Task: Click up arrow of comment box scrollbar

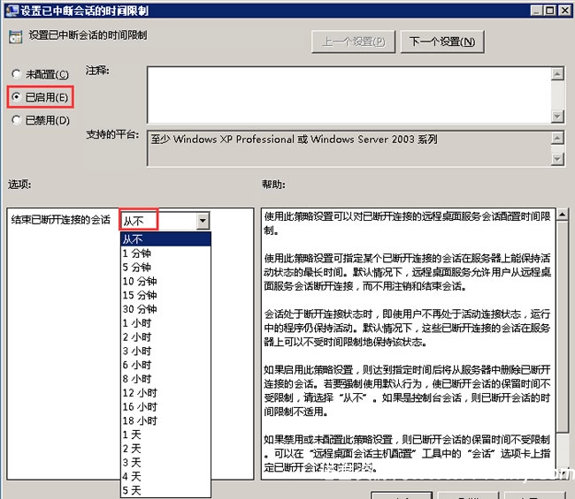Action: point(557,73)
